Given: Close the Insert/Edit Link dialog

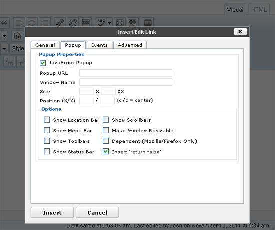Looking at the screenshot, I should 240,32.
